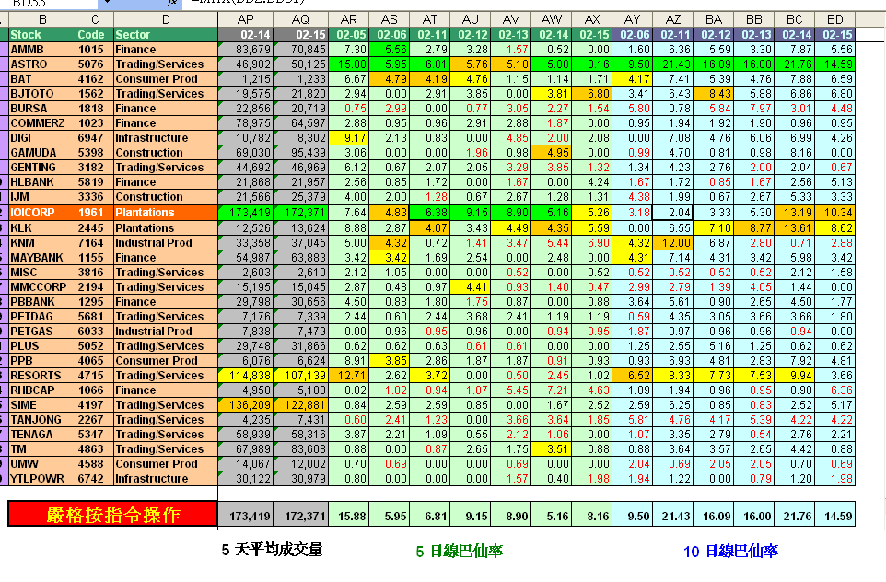Screen dimensions: 886x582
Task: Click the Sector header cell
Action: click(164, 34)
